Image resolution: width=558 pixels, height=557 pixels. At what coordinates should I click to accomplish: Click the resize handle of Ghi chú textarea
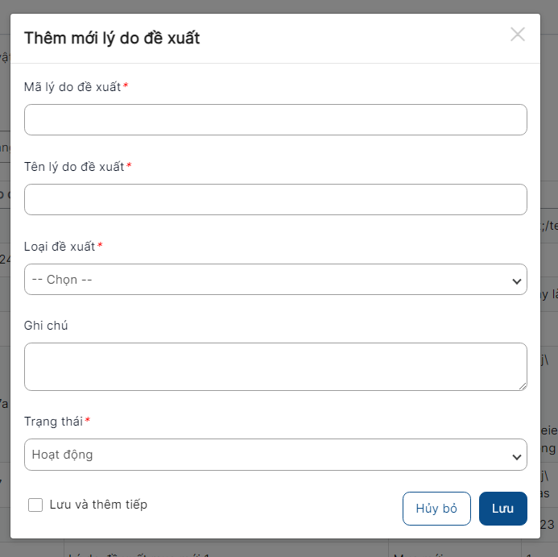tap(523, 386)
